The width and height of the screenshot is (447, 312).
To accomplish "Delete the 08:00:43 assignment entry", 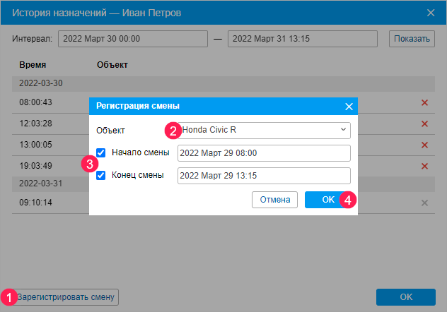I will click(424, 103).
